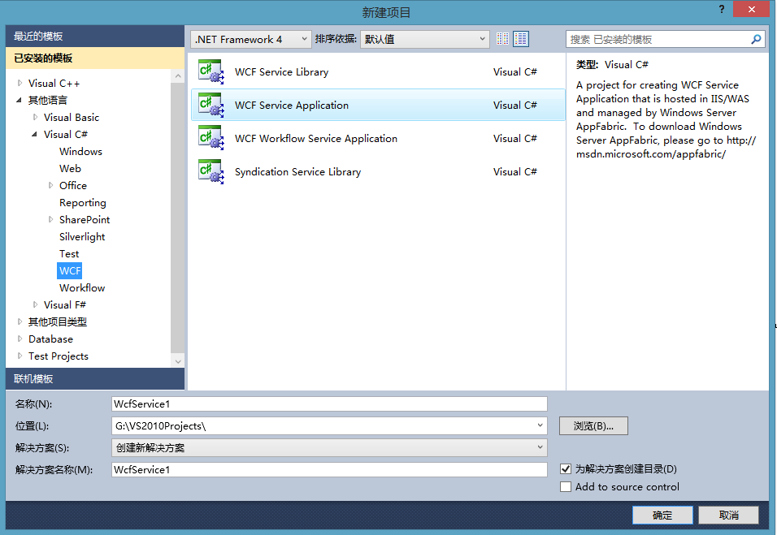Expand the SharePoint tree node
This screenshot has width=777, height=535.
coord(50,220)
